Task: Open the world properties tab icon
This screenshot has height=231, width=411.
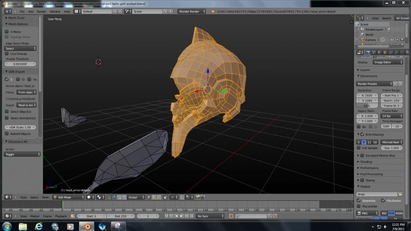Action: [380, 52]
